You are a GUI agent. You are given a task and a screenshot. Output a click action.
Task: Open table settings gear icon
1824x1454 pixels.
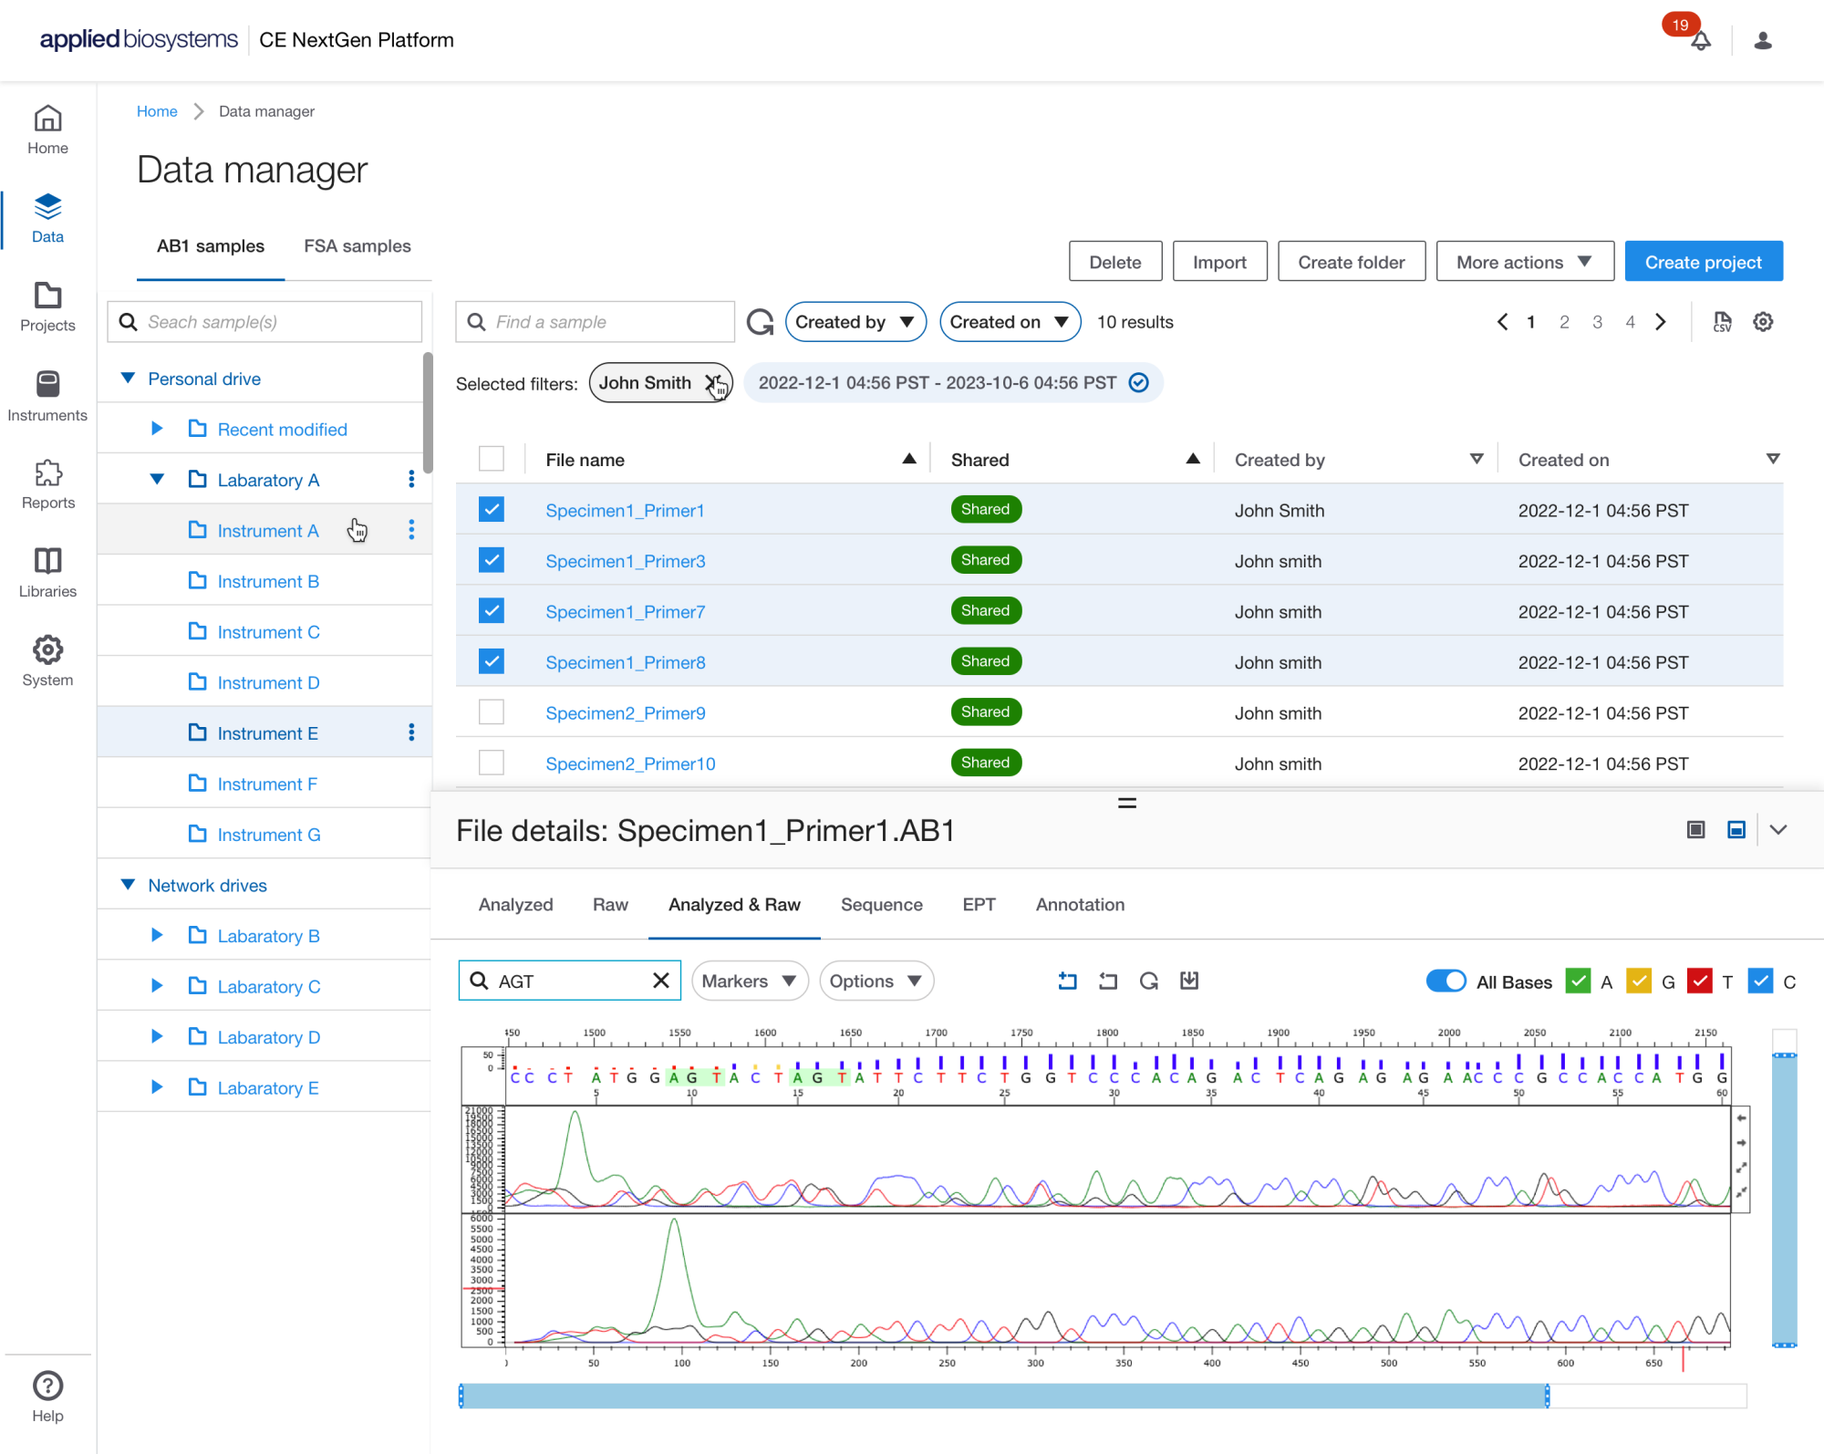[x=1763, y=322]
